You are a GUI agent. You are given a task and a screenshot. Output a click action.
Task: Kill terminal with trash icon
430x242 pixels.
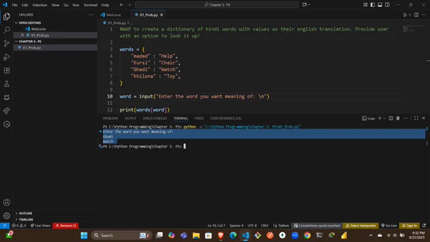pos(398,118)
